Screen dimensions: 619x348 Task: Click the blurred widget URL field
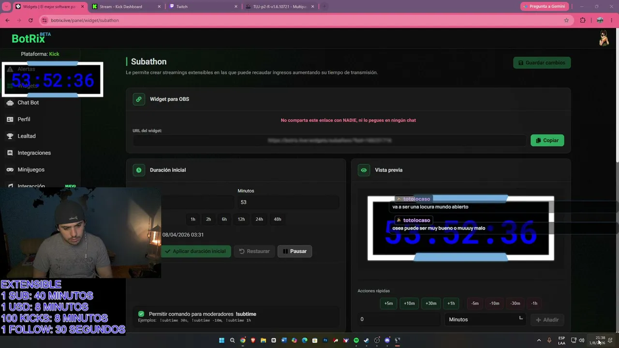click(329, 140)
